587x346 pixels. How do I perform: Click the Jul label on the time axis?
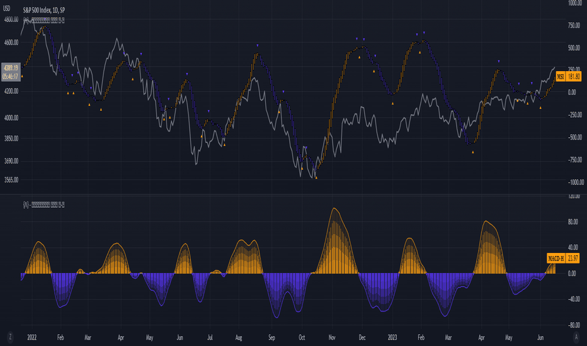pos(210,337)
